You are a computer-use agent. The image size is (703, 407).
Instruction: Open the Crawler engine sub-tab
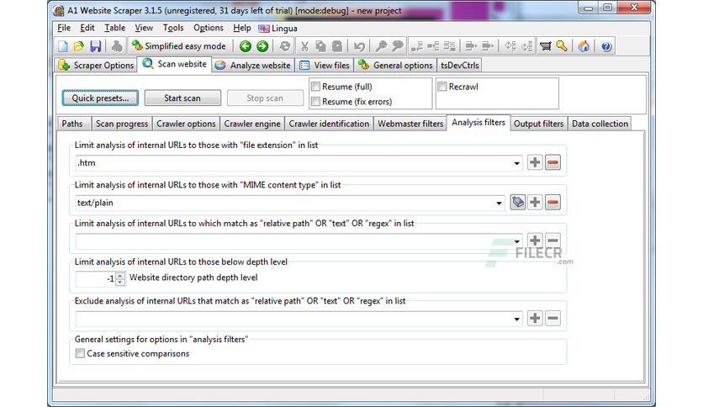[x=252, y=124]
